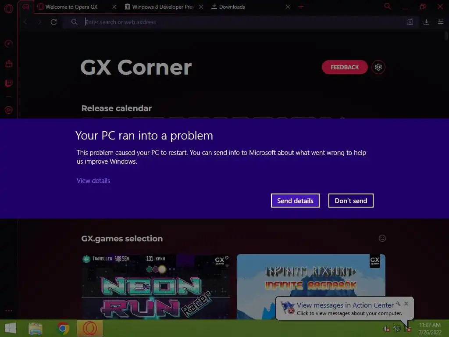This screenshot has width=449, height=337.
Task: Open the Twitch sidebar icon
Action: tap(9, 83)
